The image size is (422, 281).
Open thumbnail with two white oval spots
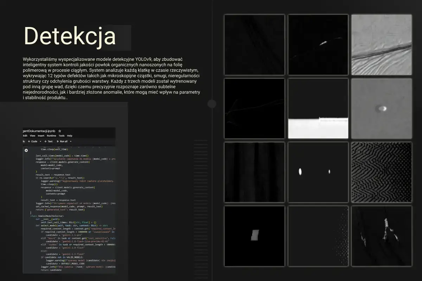(318, 172)
